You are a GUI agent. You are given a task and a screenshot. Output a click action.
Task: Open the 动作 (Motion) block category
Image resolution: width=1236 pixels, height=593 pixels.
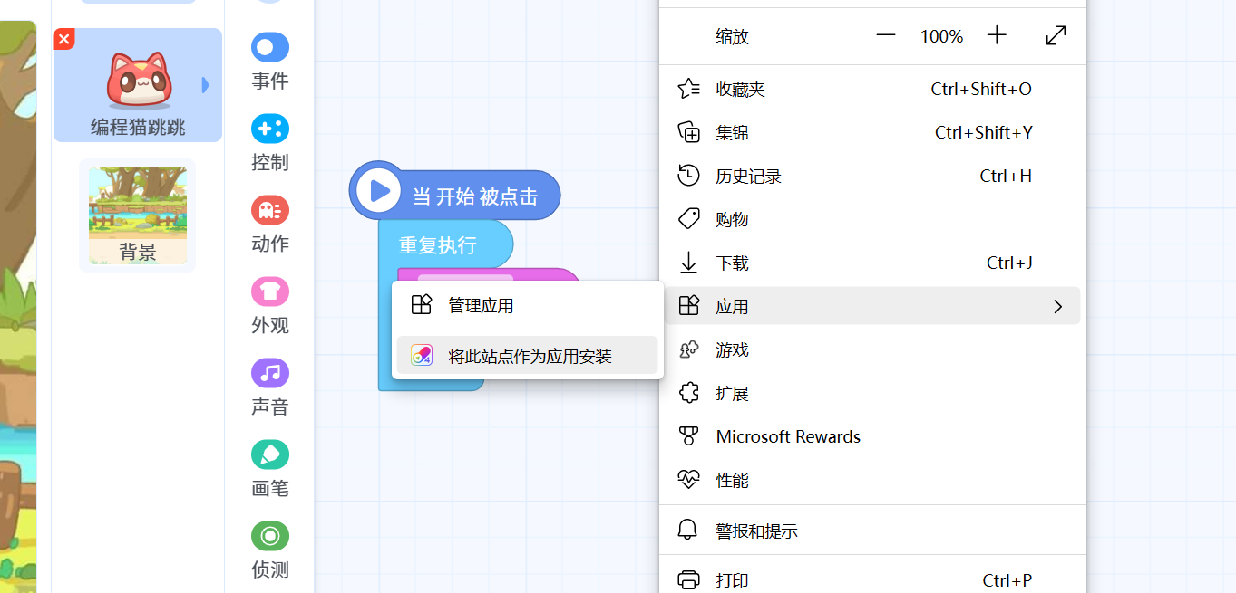(x=270, y=225)
